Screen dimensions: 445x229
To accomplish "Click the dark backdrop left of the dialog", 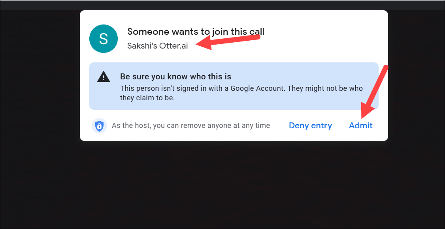I will [x=40, y=118].
